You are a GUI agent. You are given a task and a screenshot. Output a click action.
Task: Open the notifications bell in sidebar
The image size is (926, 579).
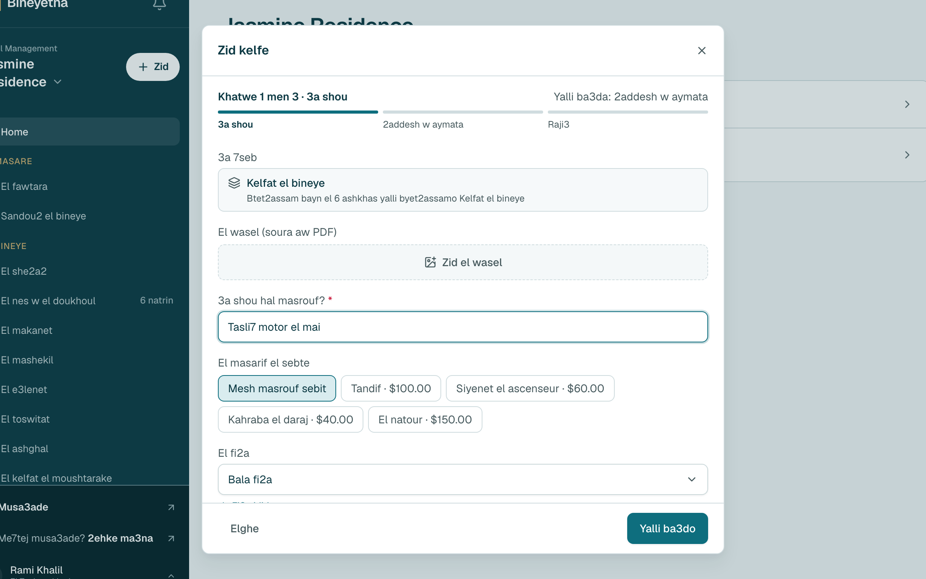(159, 5)
